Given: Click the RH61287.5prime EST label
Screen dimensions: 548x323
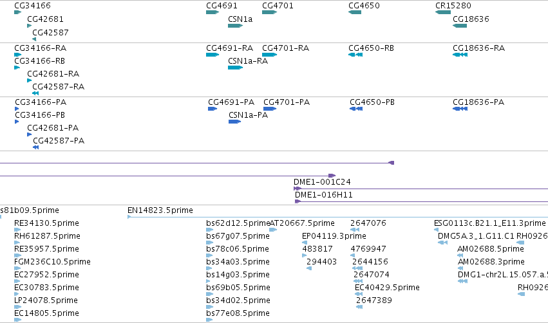Looking at the screenshot, I should coord(47,236).
